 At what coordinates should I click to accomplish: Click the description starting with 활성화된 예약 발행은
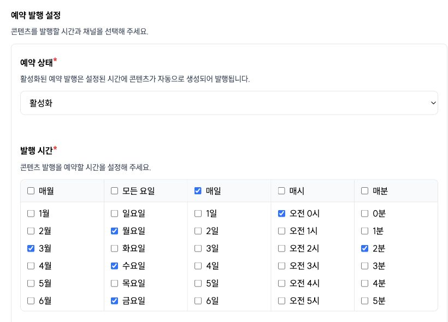pos(135,79)
